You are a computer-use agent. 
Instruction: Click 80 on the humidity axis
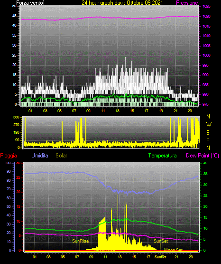click(x=9, y=180)
